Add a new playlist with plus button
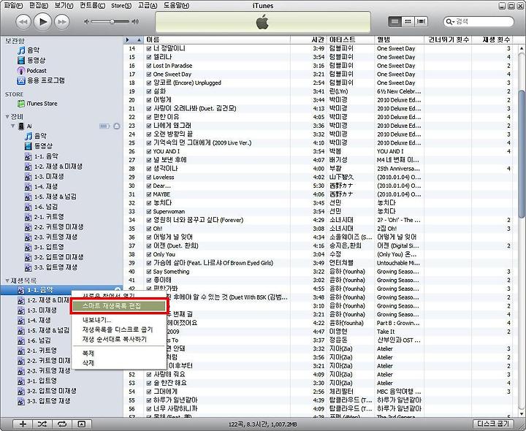This screenshot has height=431, width=526. point(23,424)
